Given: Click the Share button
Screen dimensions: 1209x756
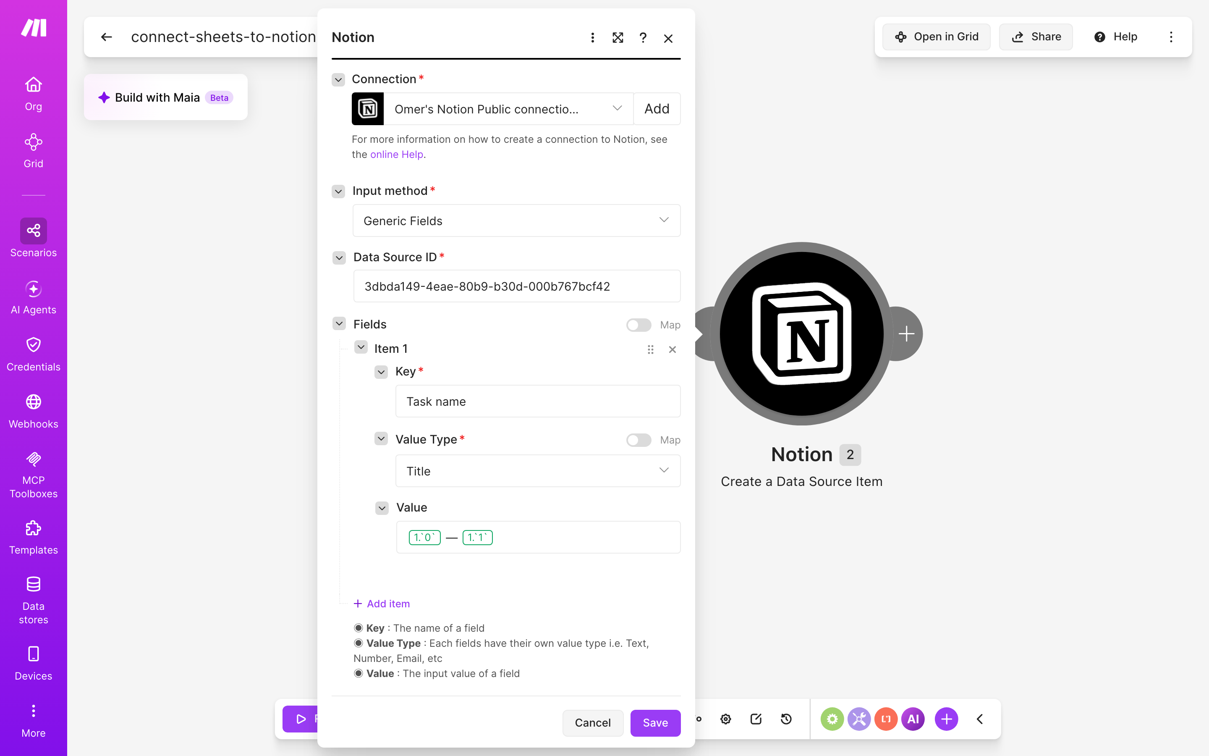Looking at the screenshot, I should click(x=1036, y=37).
